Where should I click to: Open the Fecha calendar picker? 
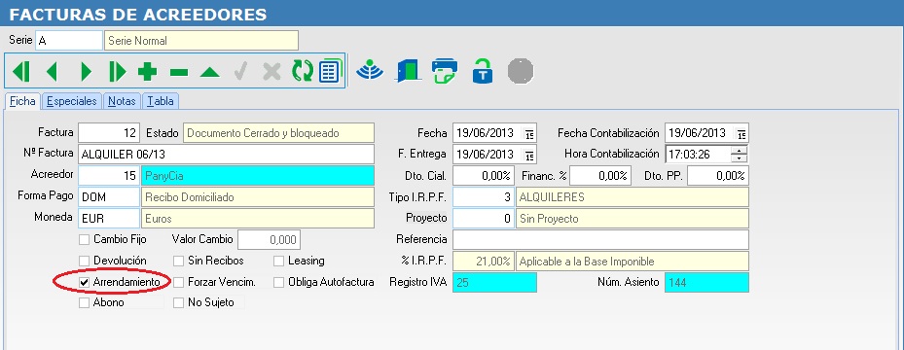coord(528,133)
